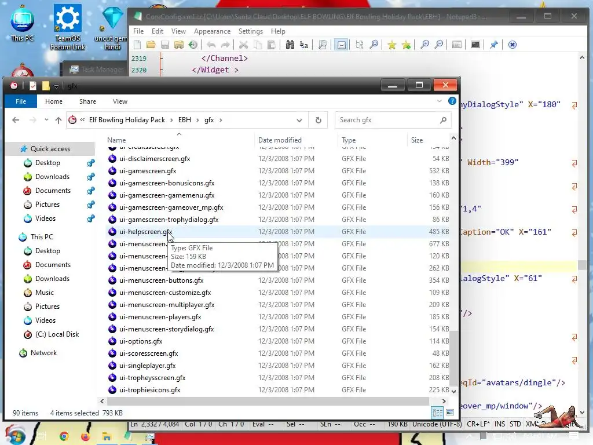Viewport: 593px width, 445px height.
Task: Click the Add to Favorites star-plus icon
Action: [406, 45]
